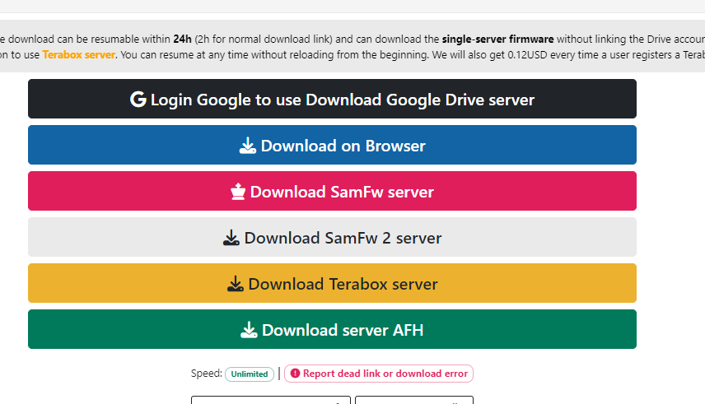Screen dimensions: 705x404
Task: Click the left outlined box below Speed
Action: pyautogui.click(x=271, y=400)
